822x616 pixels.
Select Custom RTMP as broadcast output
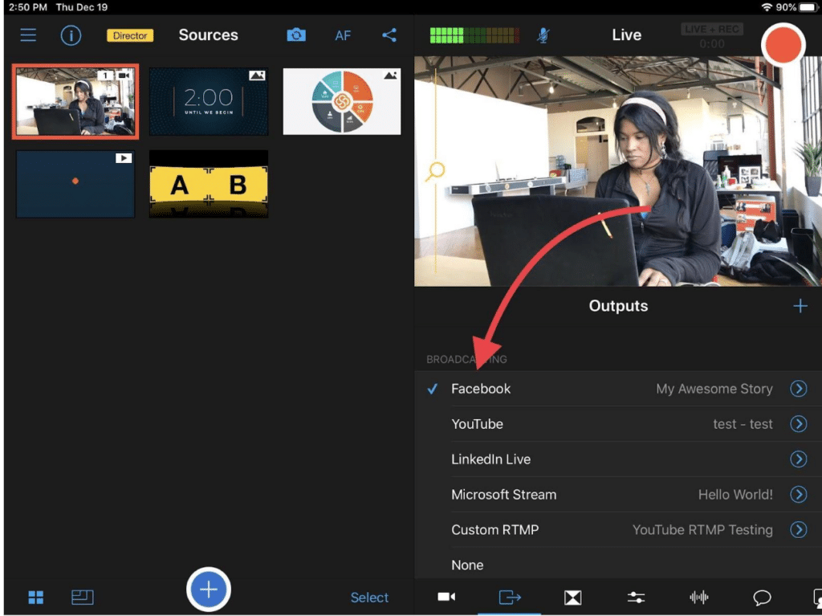click(x=618, y=529)
